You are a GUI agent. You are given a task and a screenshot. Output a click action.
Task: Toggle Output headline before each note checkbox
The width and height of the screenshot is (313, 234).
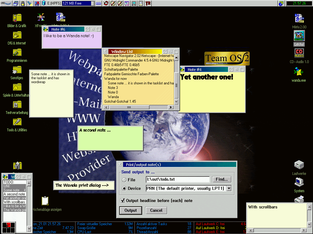tap(123, 200)
